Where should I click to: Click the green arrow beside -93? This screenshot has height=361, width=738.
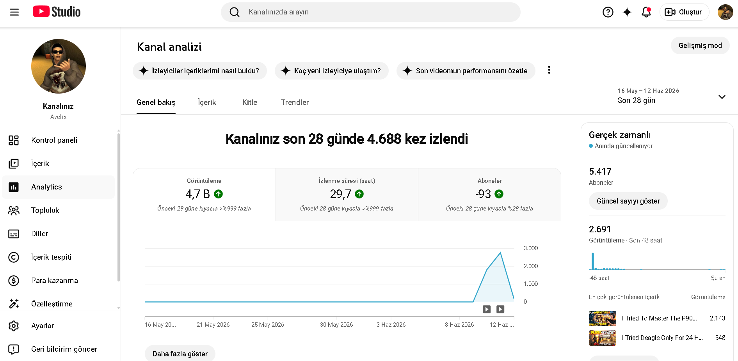(x=499, y=194)
